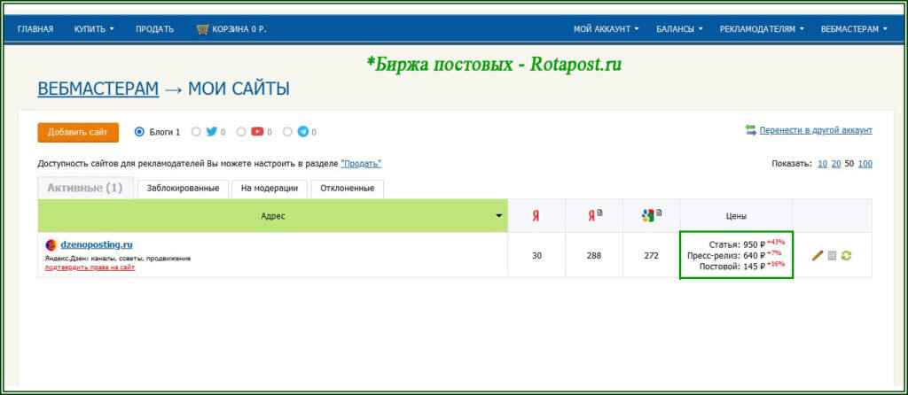Switch to the Заблокированные tab
This screenshot has height=395, width=908.
(x=183, y=189)
